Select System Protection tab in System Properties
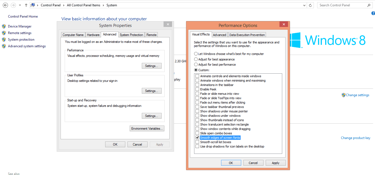 coord(131,35)
